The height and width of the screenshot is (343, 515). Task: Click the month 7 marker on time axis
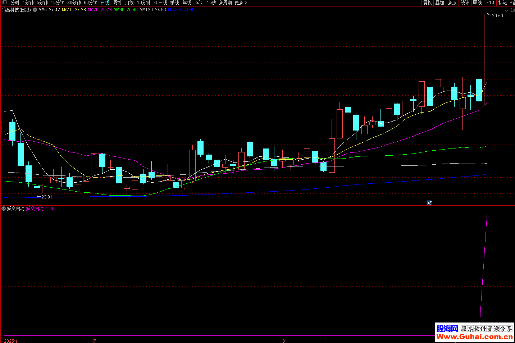[95, 341]
